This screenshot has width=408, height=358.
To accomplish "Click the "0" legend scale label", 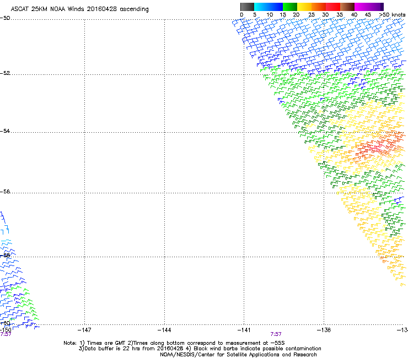I will pyautogui.click(x=241, y=14).
